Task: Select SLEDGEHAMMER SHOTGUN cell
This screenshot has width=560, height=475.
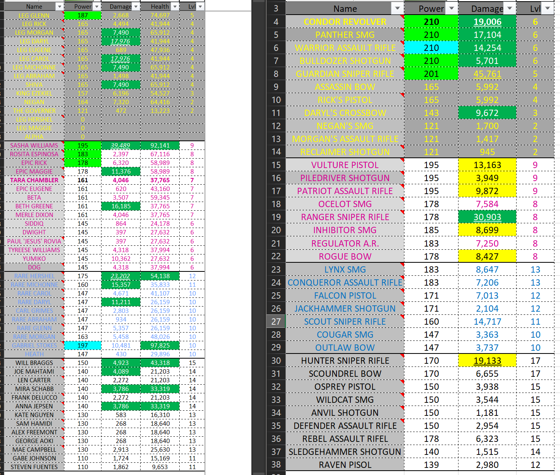Action: click(345, 452)
